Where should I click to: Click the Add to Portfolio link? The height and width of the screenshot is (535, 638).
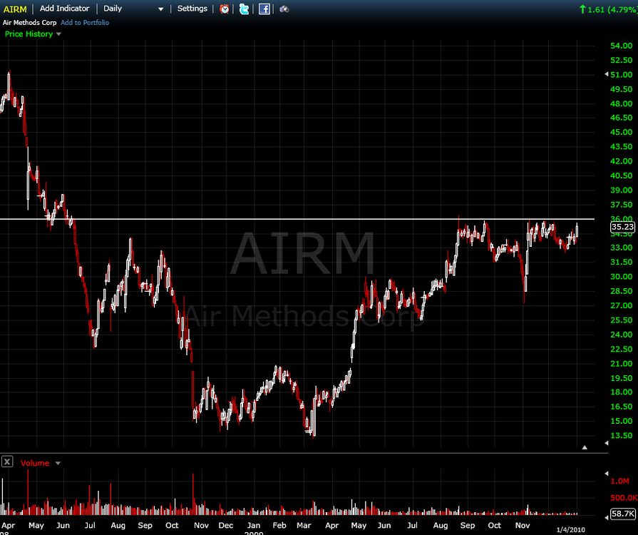[85, 22]
